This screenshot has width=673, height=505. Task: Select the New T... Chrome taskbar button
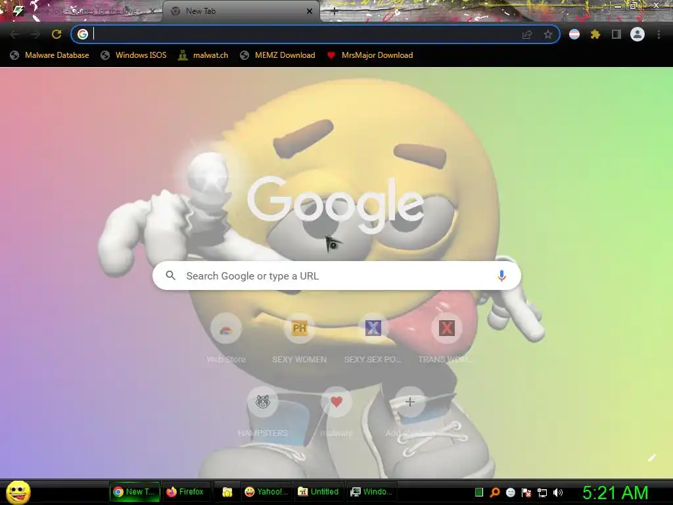(135, 492)
